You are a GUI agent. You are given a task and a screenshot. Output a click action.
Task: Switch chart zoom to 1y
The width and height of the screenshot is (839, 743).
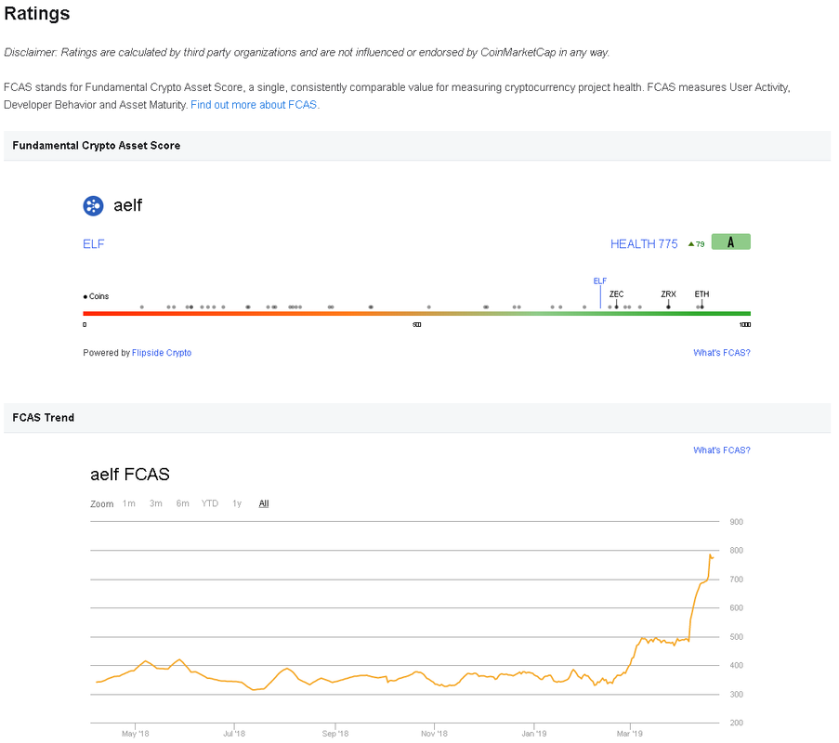tap(237, 504)
